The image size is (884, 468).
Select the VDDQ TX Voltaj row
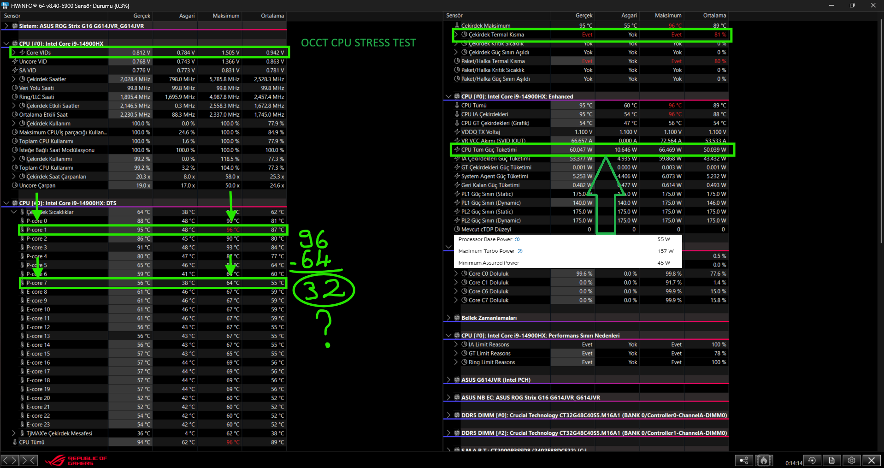tap(586, 132)
